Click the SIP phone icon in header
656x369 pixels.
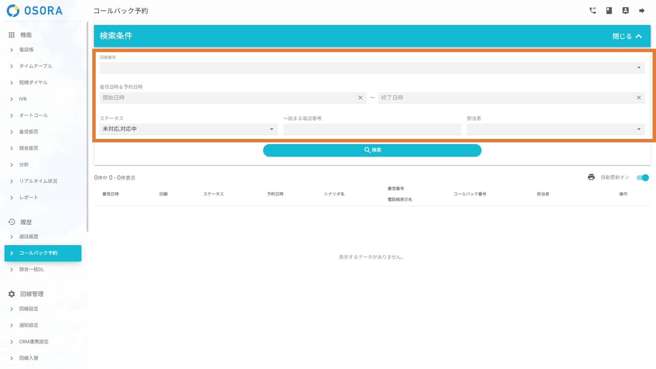[593, 11]
